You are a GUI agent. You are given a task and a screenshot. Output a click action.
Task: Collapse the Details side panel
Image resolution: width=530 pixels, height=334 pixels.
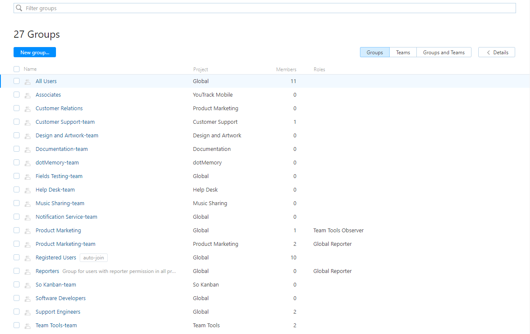[497, 52]
